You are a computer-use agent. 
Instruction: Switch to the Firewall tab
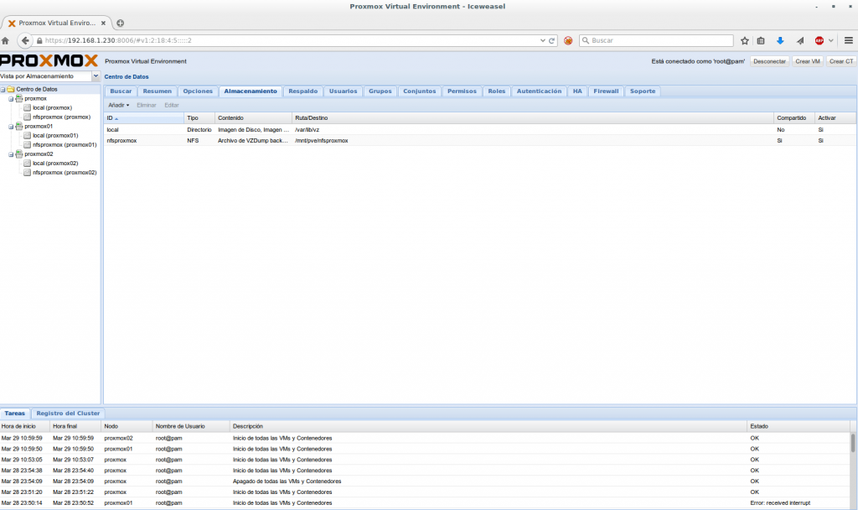point(606,91)
